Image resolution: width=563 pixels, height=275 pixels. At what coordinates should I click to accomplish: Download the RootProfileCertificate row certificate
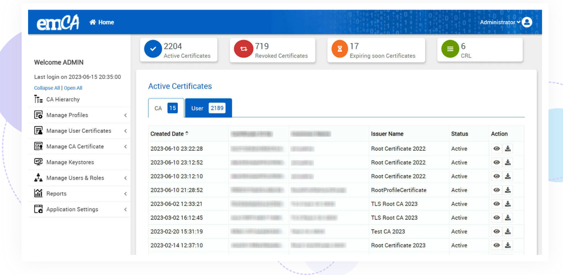click(x=508, y=190)
